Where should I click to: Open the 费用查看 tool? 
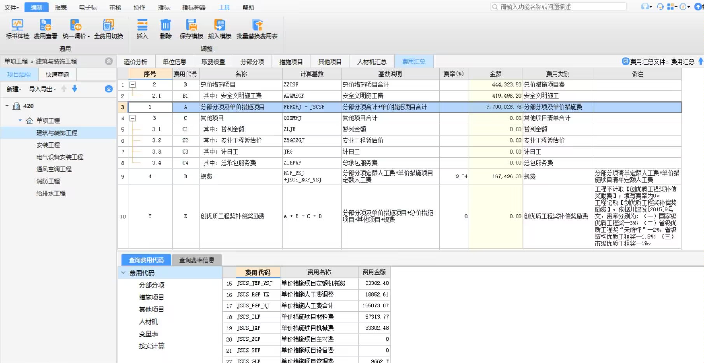point(46,29)
